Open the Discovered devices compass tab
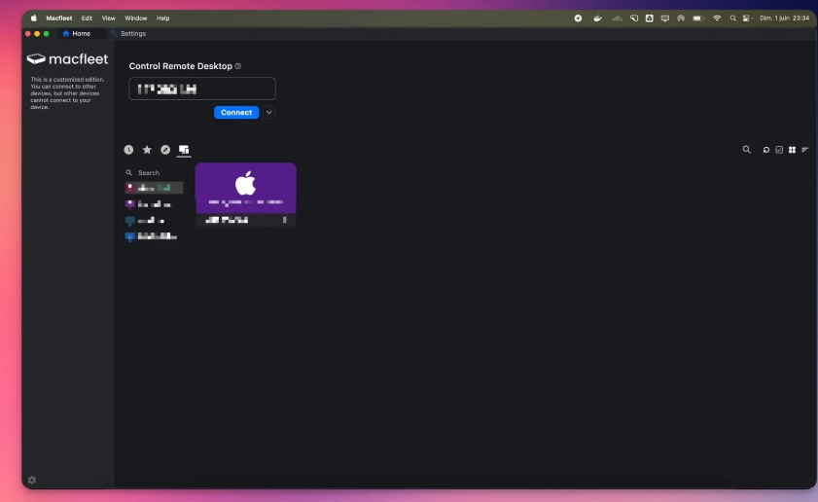818x502 pixels. click(x=165, y=150)
